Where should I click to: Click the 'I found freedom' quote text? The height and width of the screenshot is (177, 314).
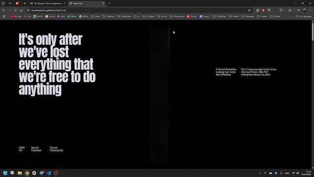(226, 72)
